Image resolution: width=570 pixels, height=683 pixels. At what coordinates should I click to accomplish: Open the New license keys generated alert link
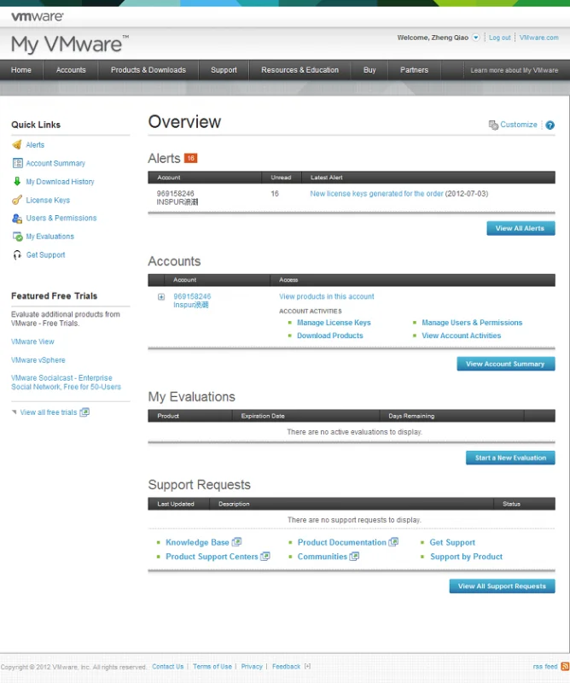[376, 194]
